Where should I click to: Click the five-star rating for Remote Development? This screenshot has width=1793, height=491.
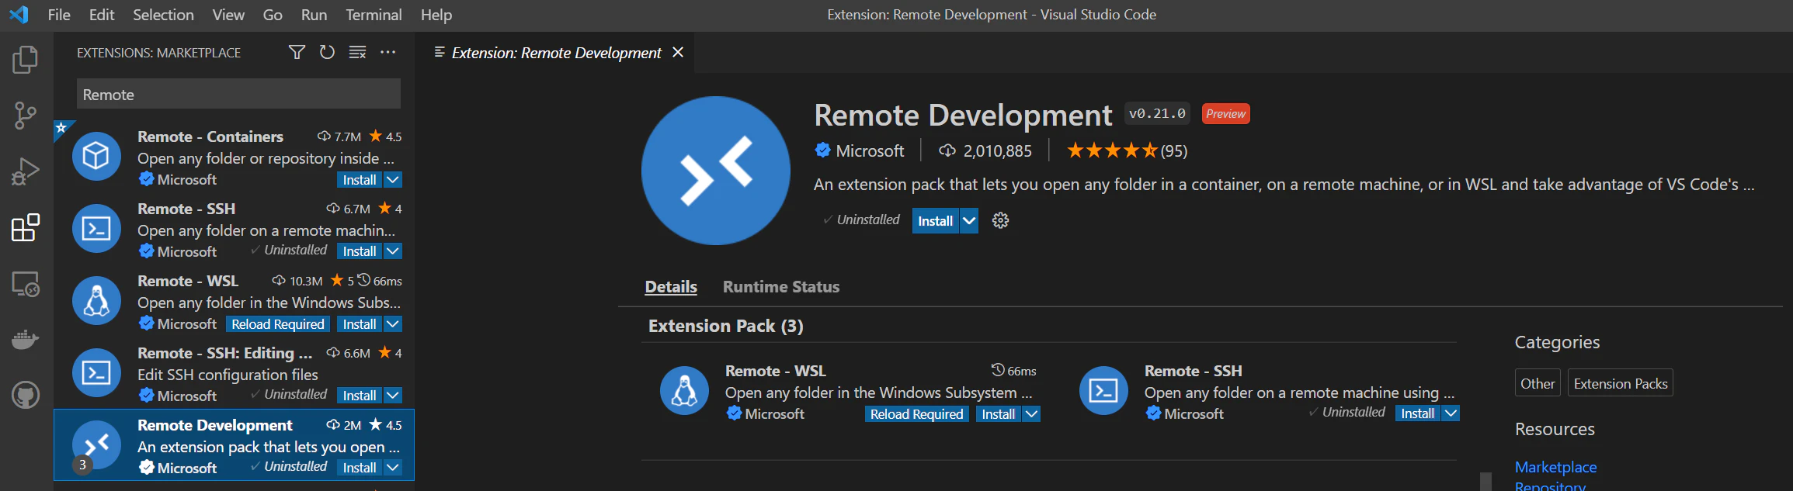[x=1111, y=150]
